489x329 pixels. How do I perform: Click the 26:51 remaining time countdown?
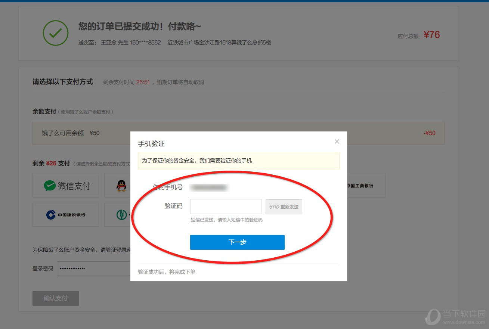pyautogui.click(x=143, y=82)
